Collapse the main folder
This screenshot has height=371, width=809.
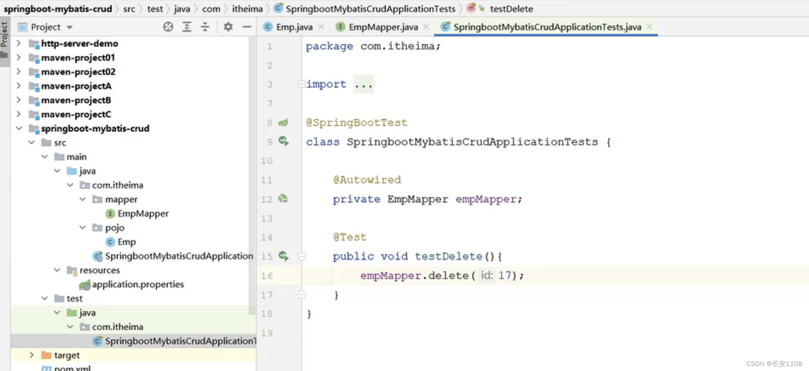pos(45,157)
